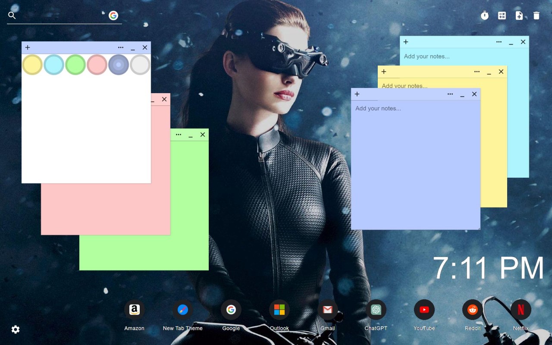Open the stopwatch timer tool
Viewport: 552px width, 345px height.
[485, 16]
